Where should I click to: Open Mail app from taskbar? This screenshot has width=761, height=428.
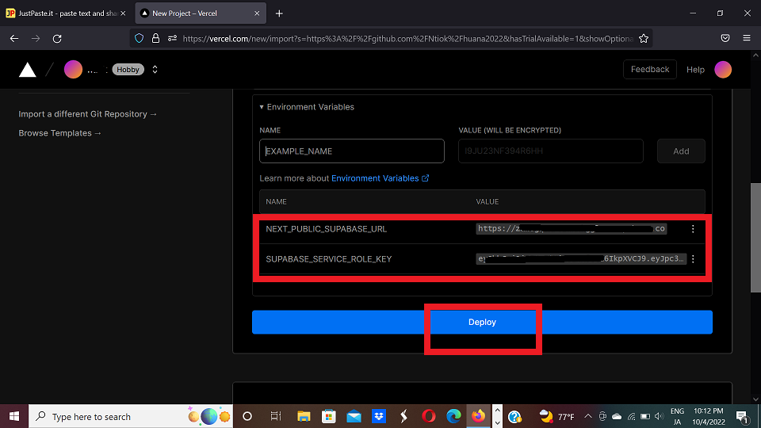click(x=354, y=416)
